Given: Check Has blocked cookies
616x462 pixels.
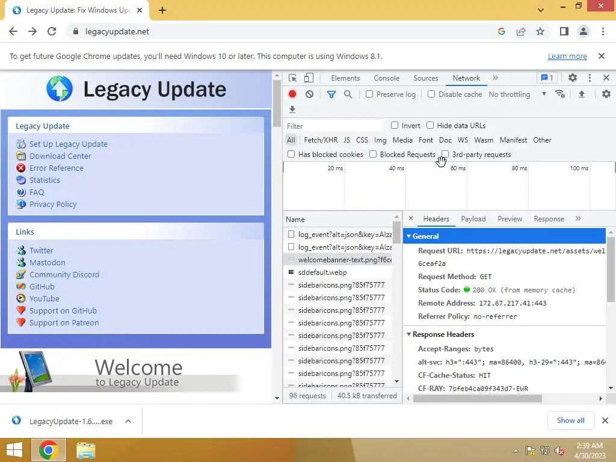Looking at the screenshot, I should [x=291, y=154].
